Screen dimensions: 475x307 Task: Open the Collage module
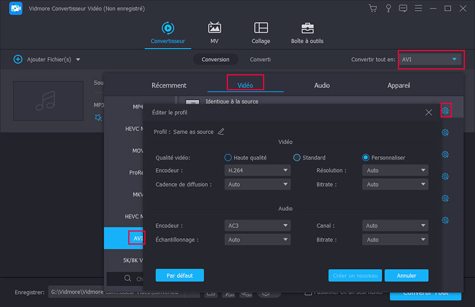coord(261,33)
